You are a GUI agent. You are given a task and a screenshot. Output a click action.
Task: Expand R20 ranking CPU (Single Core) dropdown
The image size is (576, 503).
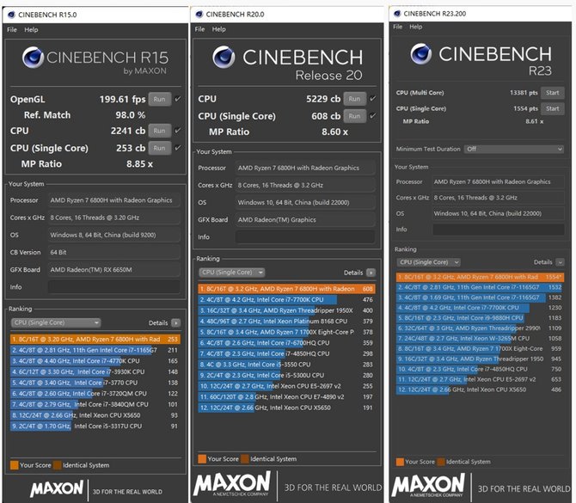coord(236,273)
